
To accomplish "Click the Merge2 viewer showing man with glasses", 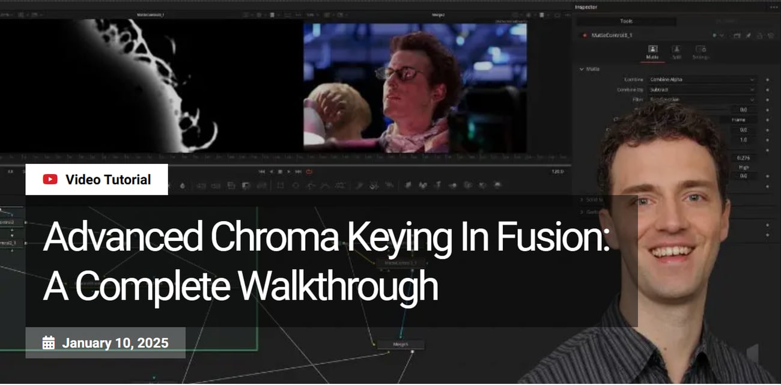I will point(415,88).
